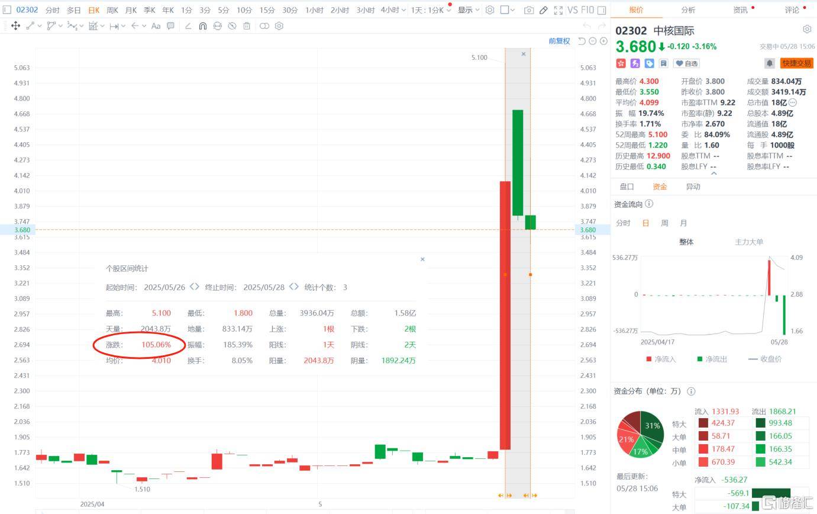Viewport: 817px width, 514px height.
Task: Expand the arrow shapes tool dropdown
Action: [144, 26]
